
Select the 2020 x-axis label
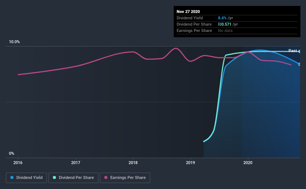[x=248, y=163]
